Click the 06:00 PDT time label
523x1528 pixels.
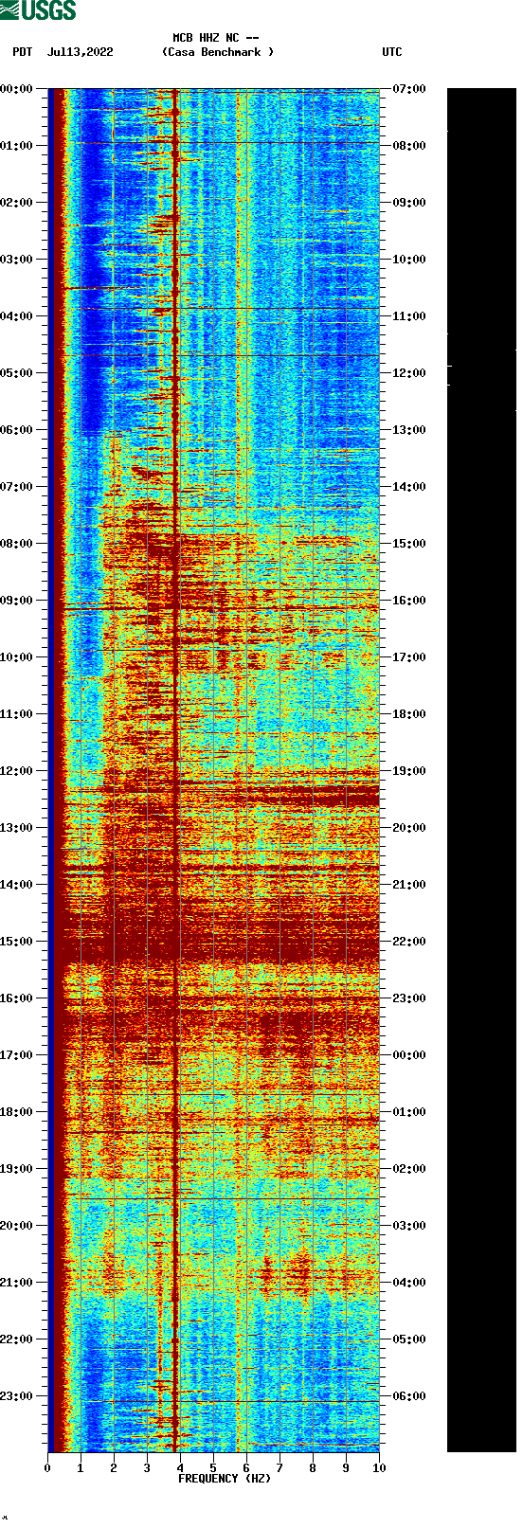pos(17,430)
